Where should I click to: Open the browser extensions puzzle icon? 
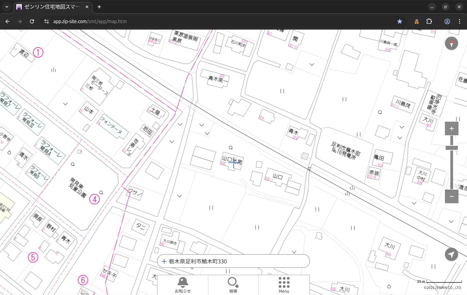click(x=429, y=21)
